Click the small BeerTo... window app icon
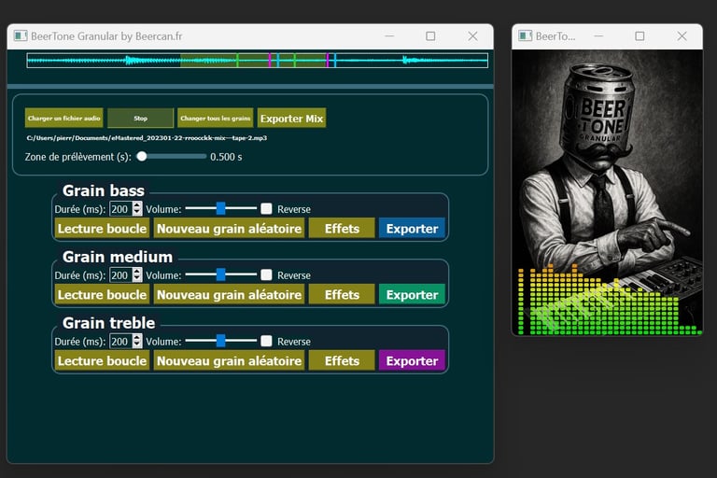 tap(525, 35)
